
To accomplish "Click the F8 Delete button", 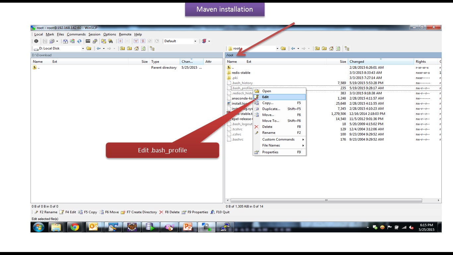I will click(169, 212).
